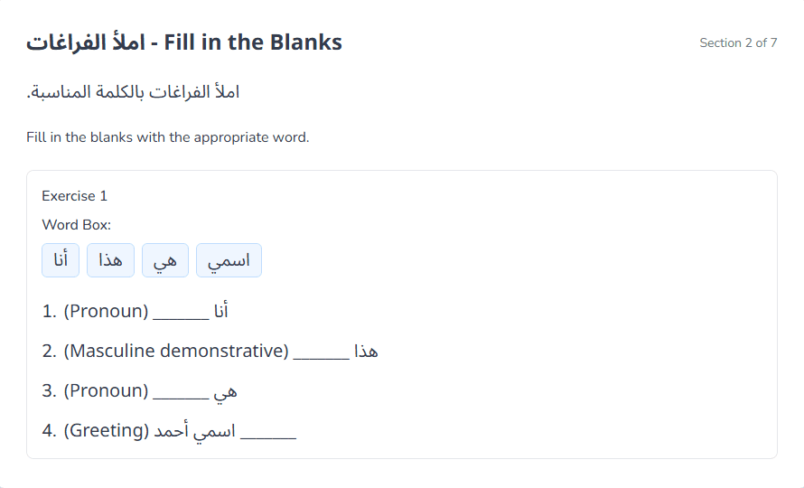The image size is (804, 488).
Task: Click the English instruction line
Action: click(168, 137)
